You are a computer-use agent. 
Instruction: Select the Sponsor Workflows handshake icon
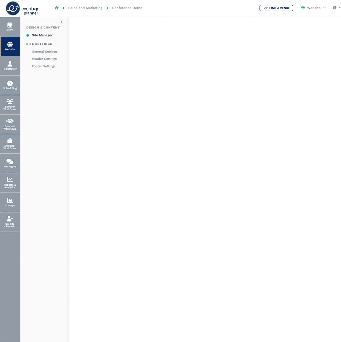(10, 124)
